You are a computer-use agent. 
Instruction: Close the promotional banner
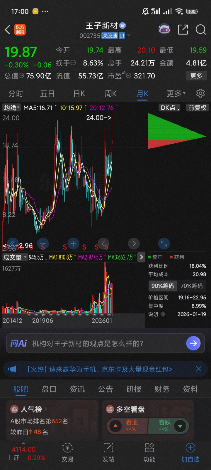click(198, 369)
